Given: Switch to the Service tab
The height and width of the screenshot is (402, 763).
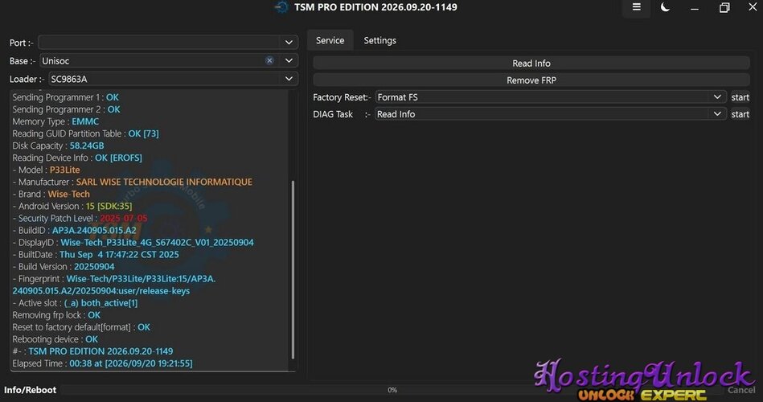Looking at the screenshot, I should coord(330,40).
